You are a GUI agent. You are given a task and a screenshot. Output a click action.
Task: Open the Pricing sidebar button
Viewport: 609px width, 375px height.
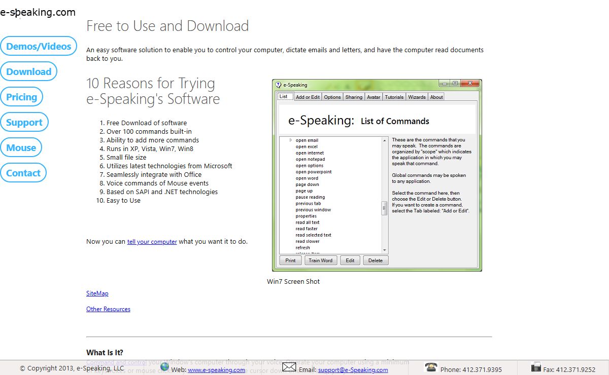pyautogui.click(x=22, y=97)
